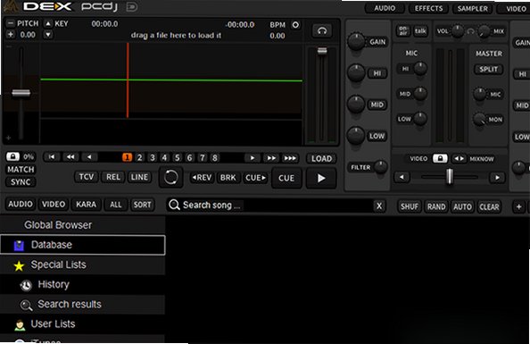Click the large play button

(x=321, y=178)
